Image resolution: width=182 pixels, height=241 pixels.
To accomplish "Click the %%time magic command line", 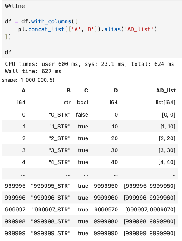I will pyautogui.click(x=15, y=6).
